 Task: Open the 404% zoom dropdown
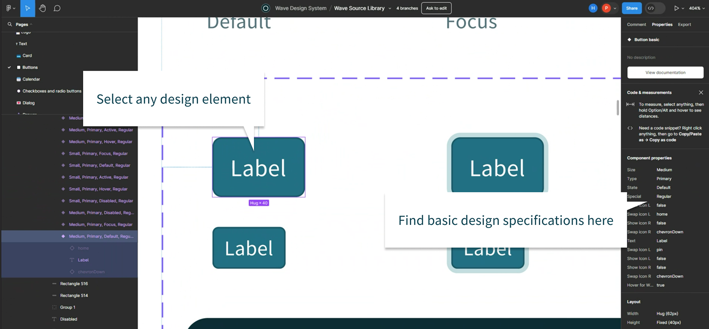click(697, 8)
